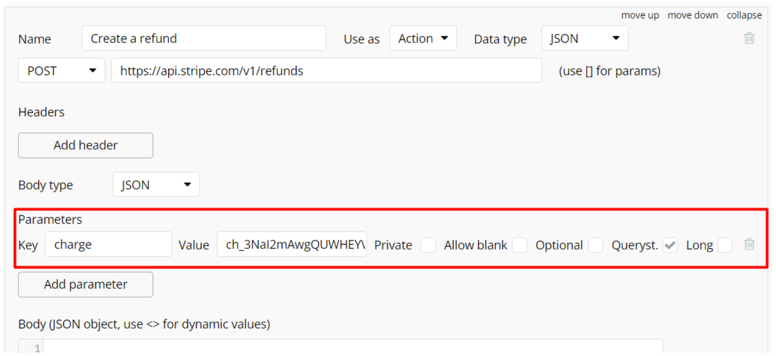The width and height of the screenshot is (776, 356).
Task: Delete the API call using top trash icon
Action: [x=749, y=38]
